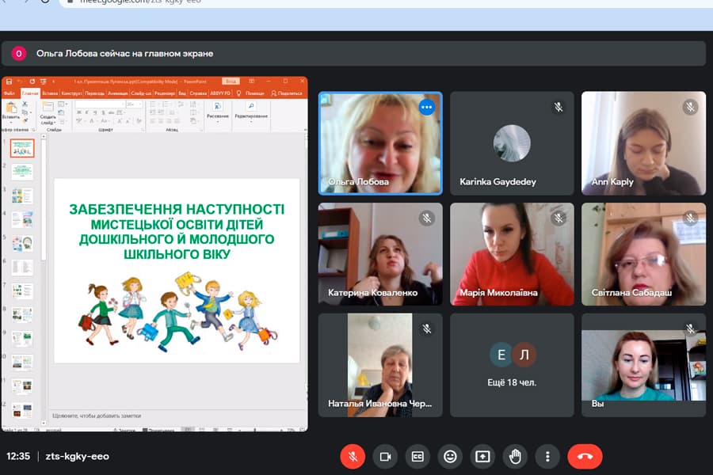Screen dimensions: 713x475
Task: Open the slide layout dropdown
Action: click(x=63, y=104)
